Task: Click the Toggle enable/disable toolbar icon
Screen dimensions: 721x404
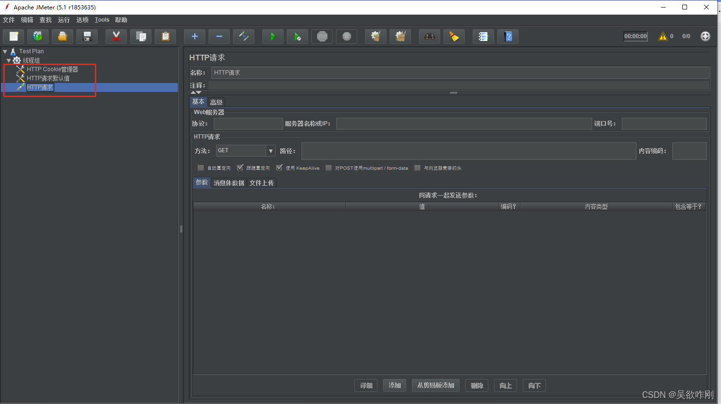Action: pyautogui.click(x=243, y=36)
